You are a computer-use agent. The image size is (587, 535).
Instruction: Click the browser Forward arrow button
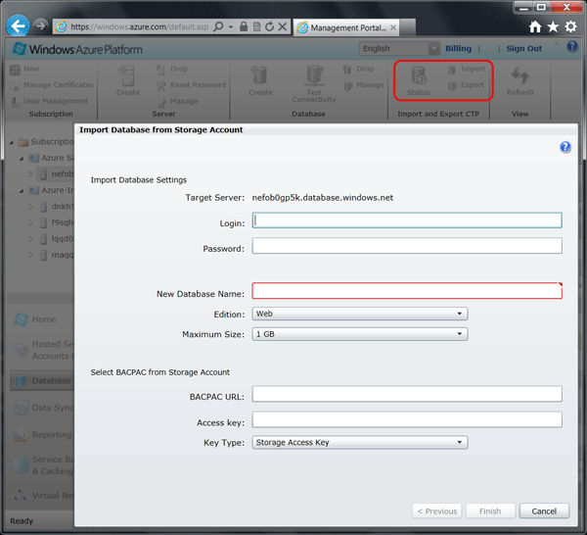(40, 25)
